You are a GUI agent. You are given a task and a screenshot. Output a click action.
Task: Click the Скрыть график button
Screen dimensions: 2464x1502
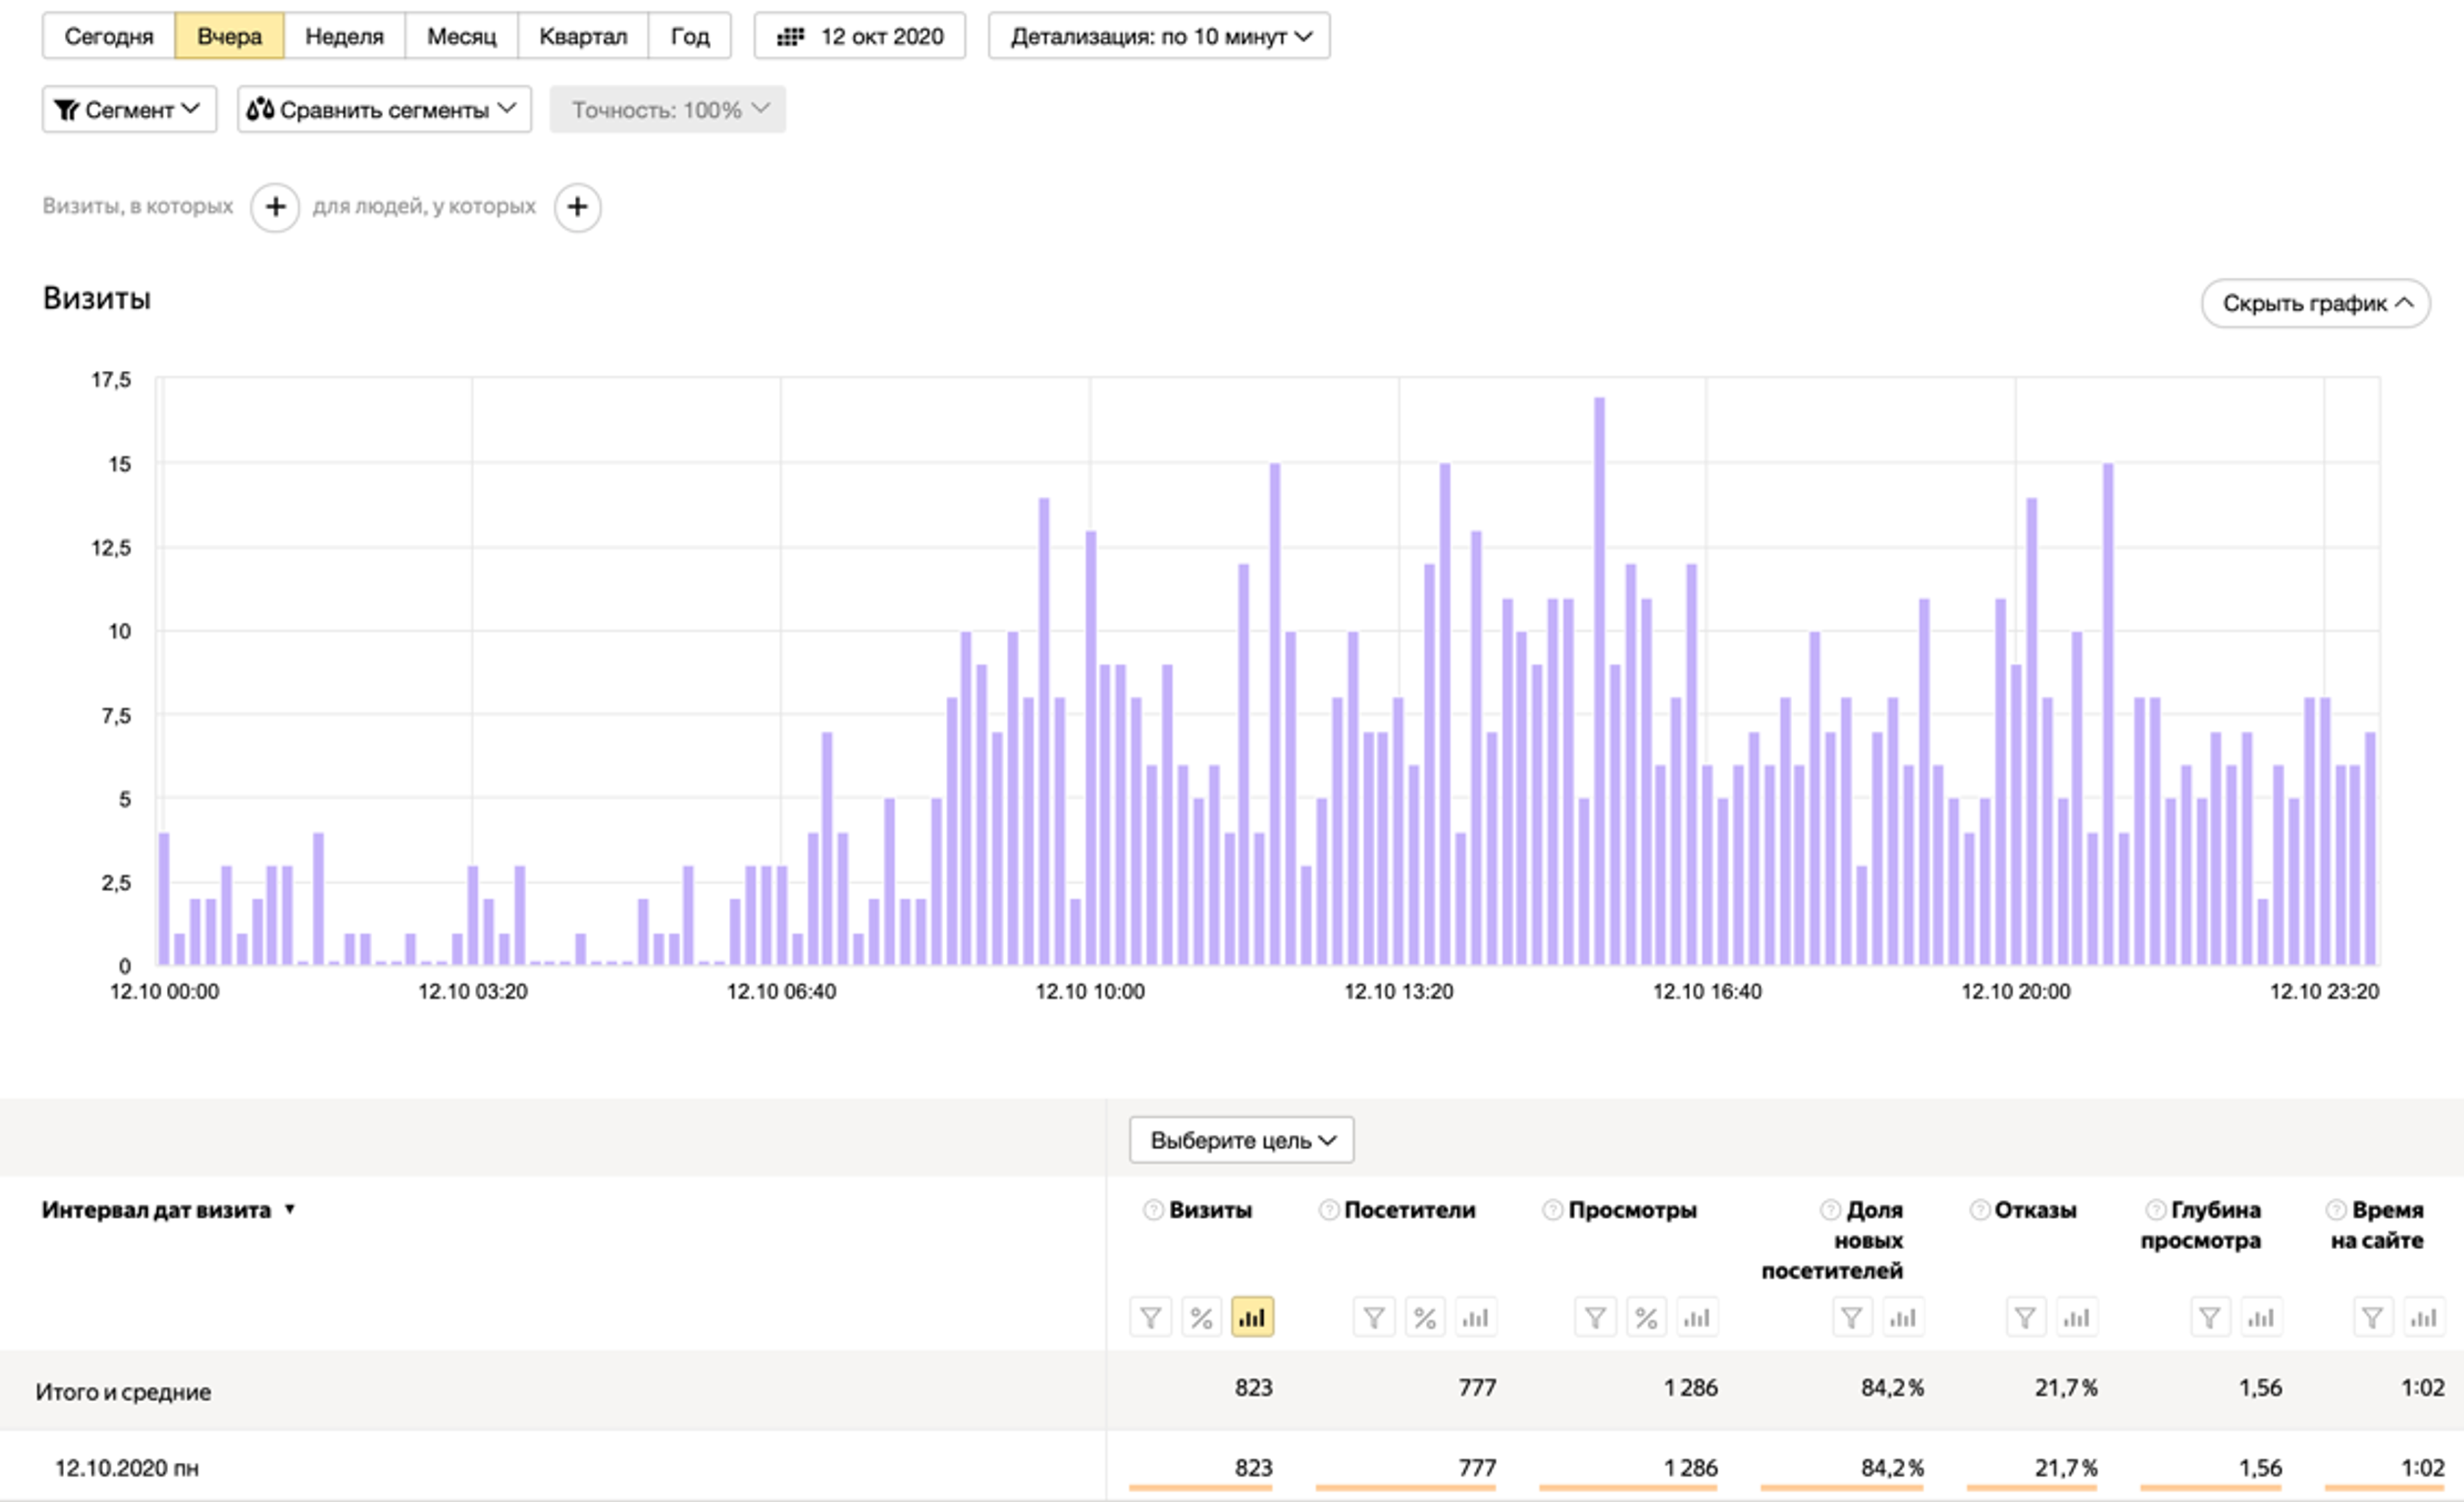click(x=2315, y=303)
